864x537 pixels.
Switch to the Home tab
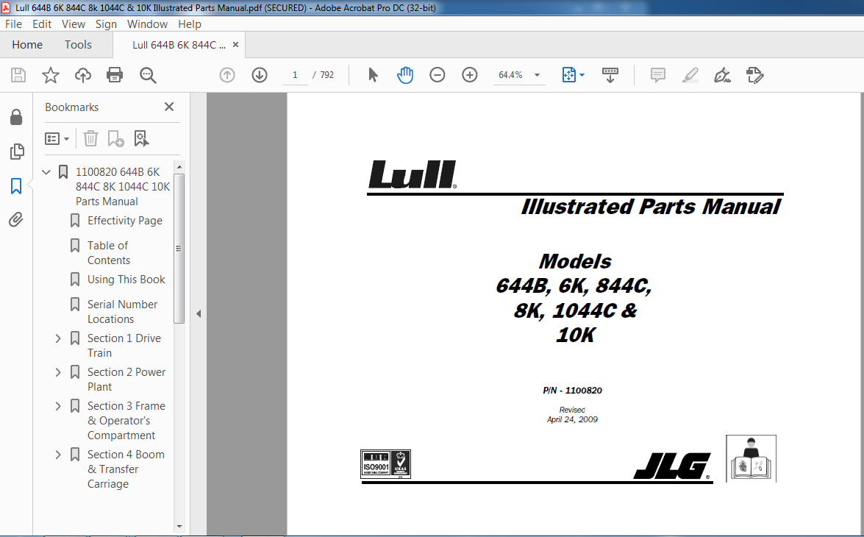coord(27,45)
